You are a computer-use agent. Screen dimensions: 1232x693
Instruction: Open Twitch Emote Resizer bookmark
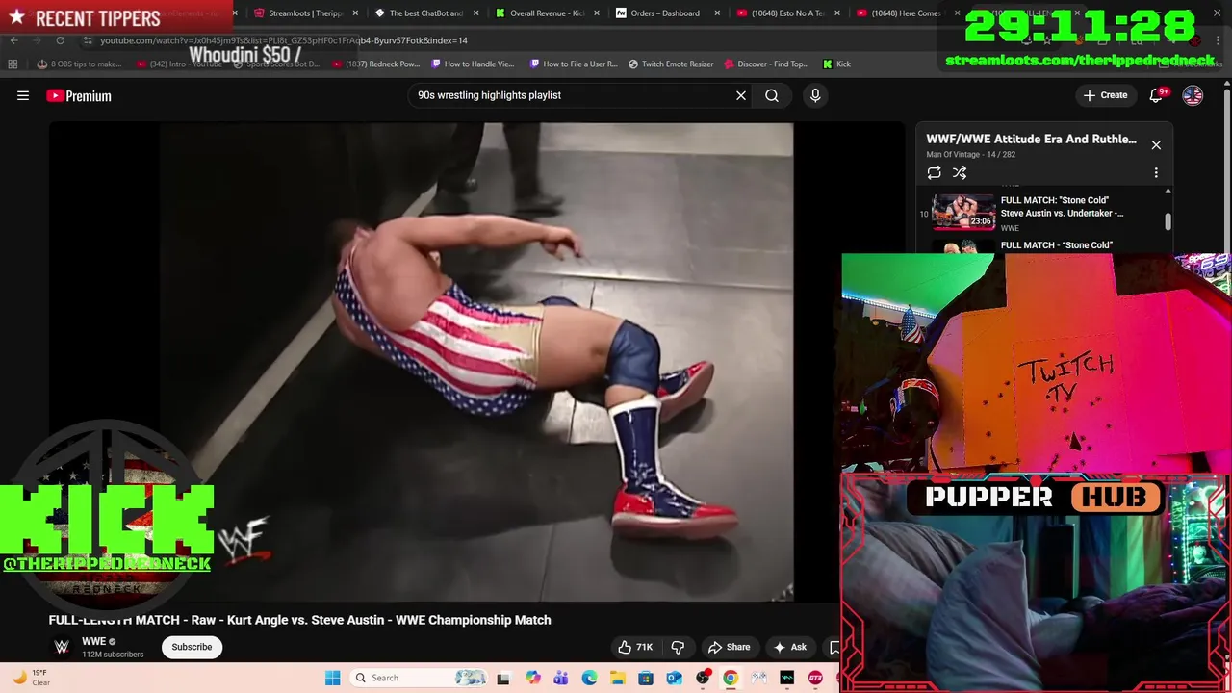pyautogui.click(x=672, y=64)
